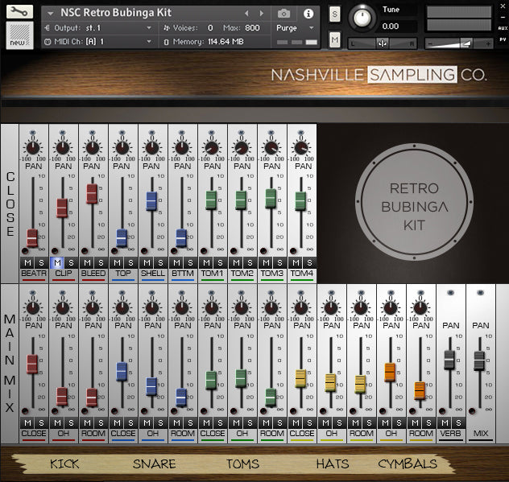Toggle the header Solo S button

pos(334,15)
